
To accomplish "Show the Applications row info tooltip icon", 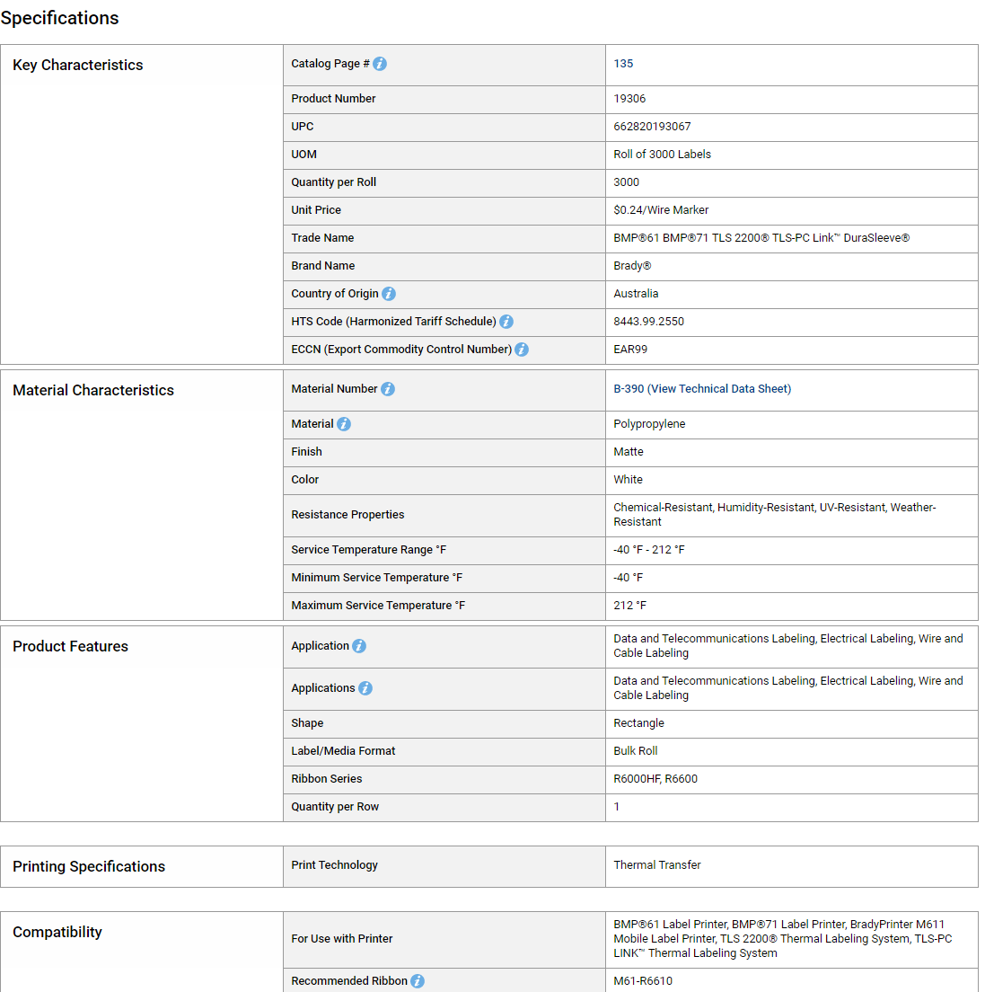I will [x=365, y=688].
